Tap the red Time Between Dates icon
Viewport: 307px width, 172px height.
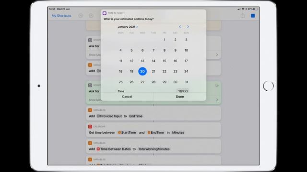[98, 149]
